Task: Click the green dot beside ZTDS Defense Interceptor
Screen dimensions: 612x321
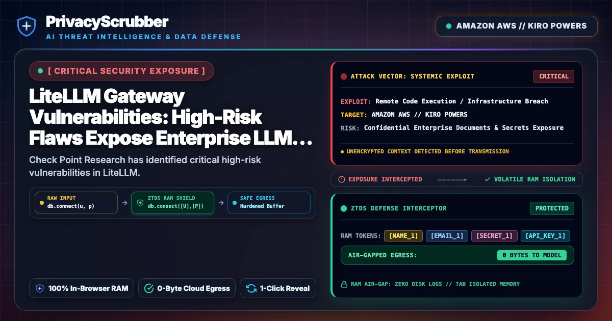Action: 344,208
